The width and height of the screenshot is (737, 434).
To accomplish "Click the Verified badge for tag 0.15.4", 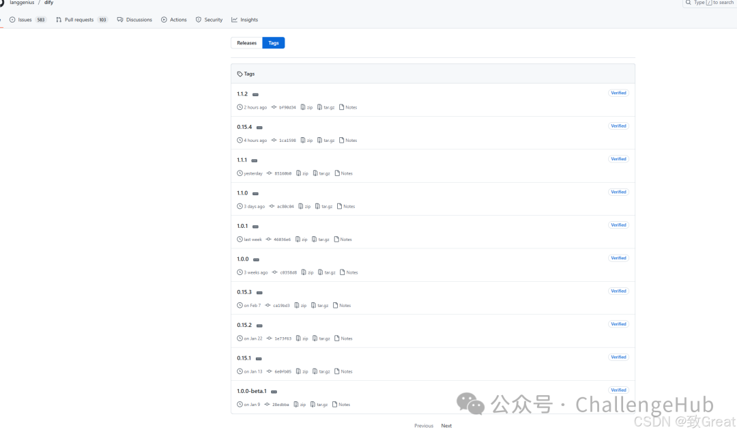I will 618,126.
